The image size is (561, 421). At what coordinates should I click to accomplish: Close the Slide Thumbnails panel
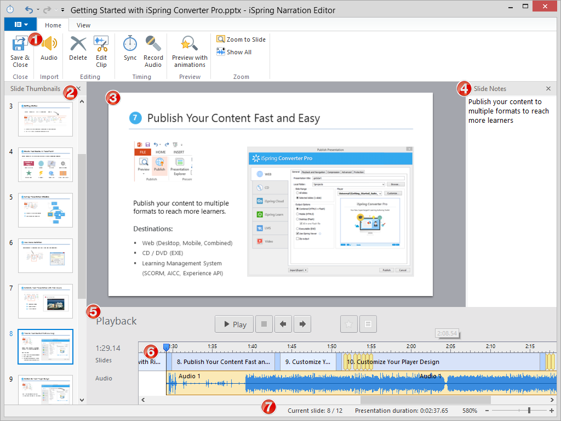coord(79,88)
